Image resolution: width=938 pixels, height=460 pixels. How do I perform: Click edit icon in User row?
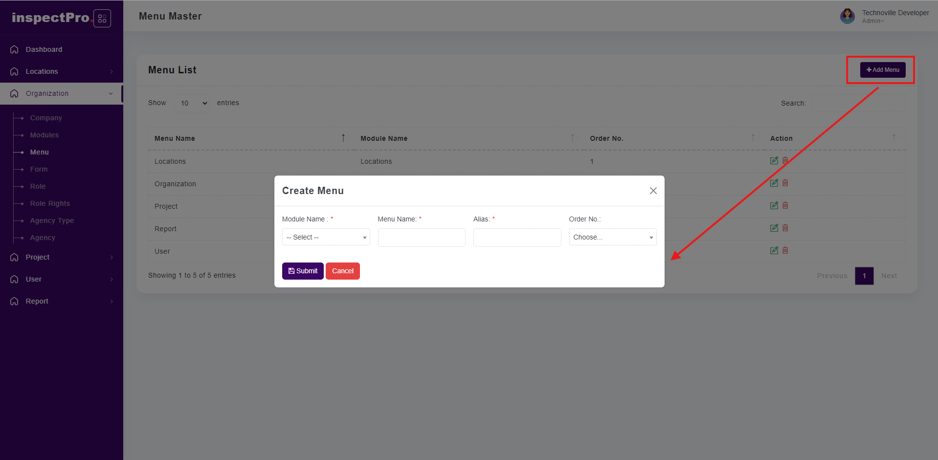pos(774,250)
